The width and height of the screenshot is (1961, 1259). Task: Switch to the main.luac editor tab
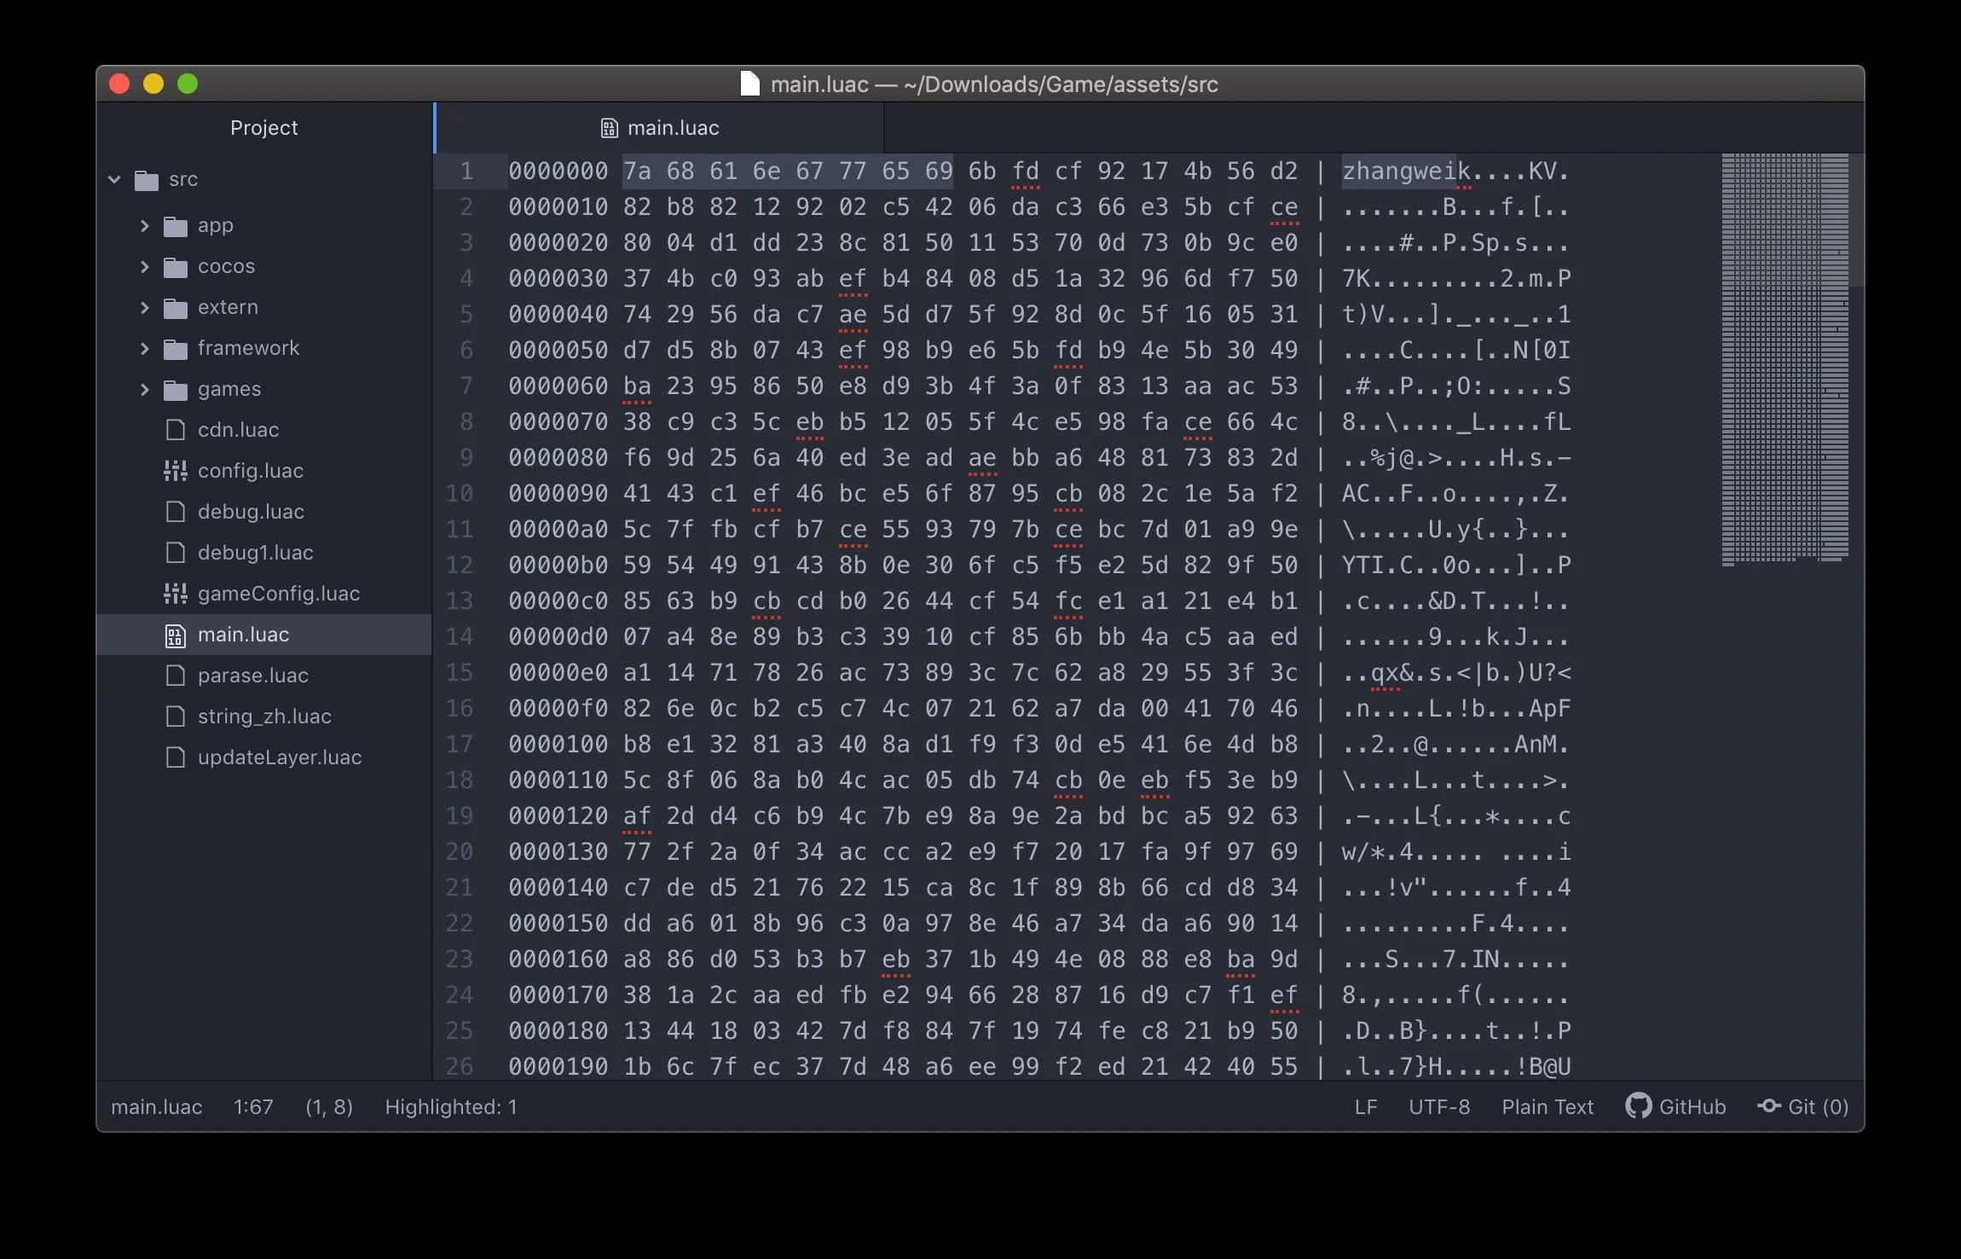[660, 128]
